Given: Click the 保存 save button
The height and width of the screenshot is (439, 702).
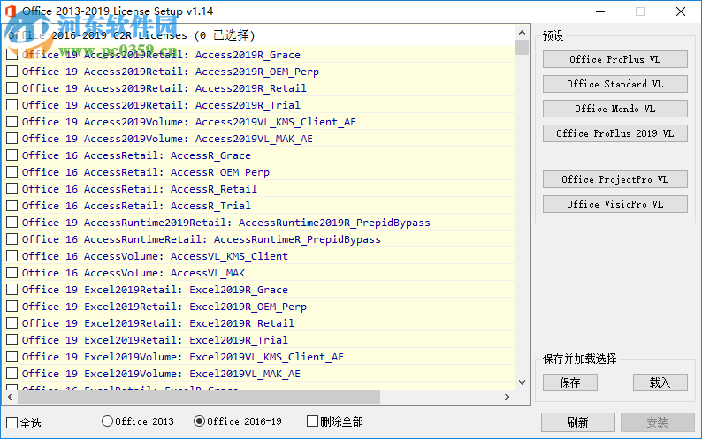Looking at the screenshot, I should pos(570,382).
